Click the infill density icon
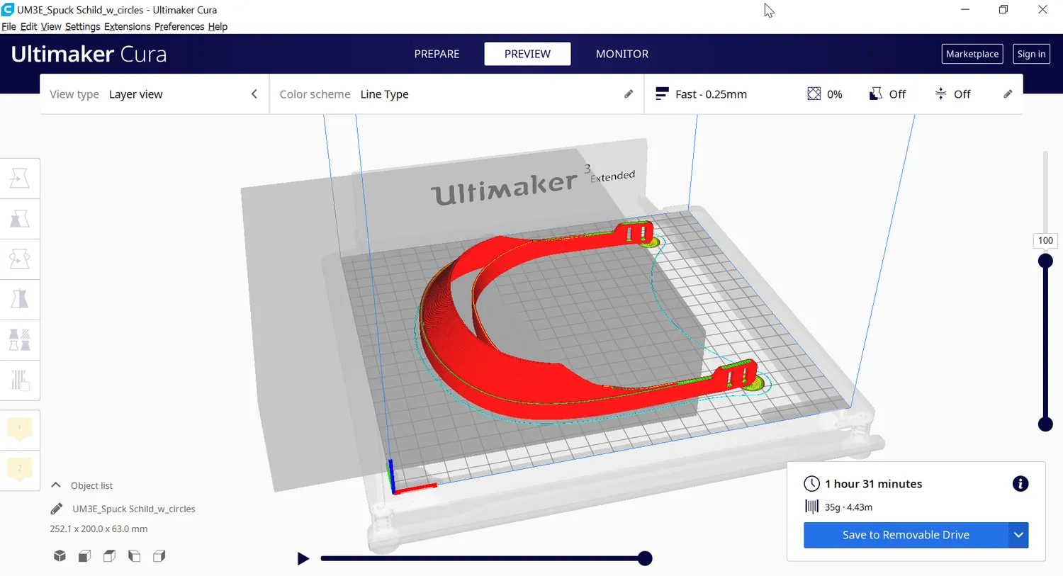The image size is (1063, 576). [x=814, y=94]
